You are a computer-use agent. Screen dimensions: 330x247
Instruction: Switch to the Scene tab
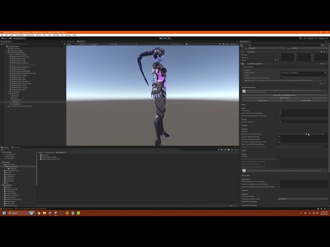coord(71,42)
